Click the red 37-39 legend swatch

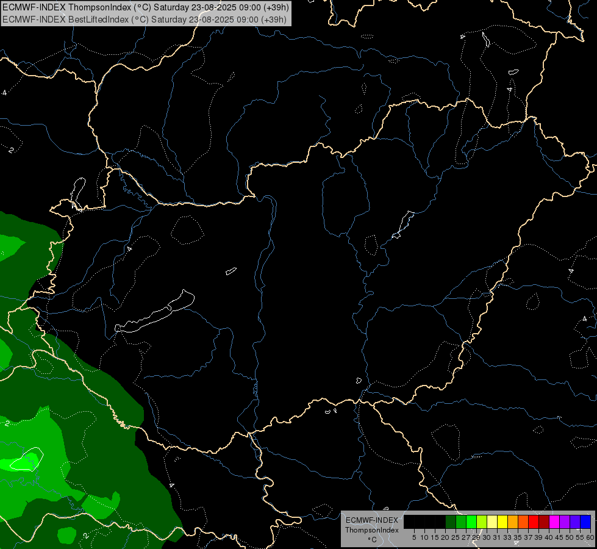tap(534, 522)
